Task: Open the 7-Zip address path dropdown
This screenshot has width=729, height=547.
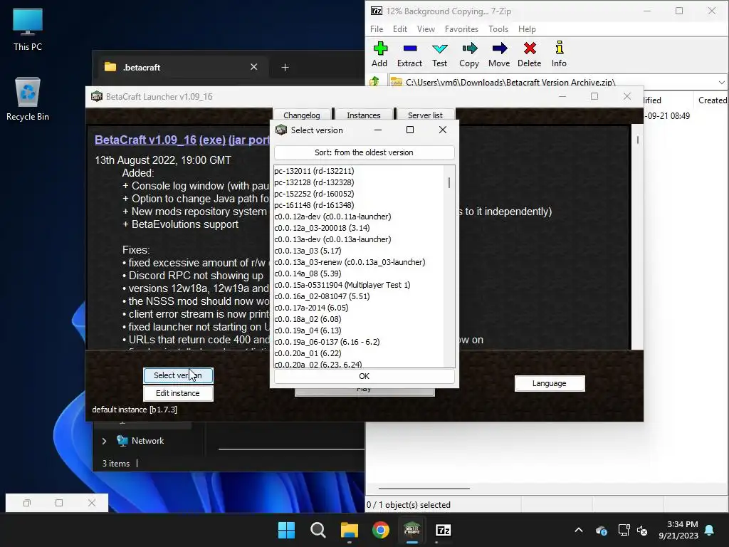Action: click(722, 83)
